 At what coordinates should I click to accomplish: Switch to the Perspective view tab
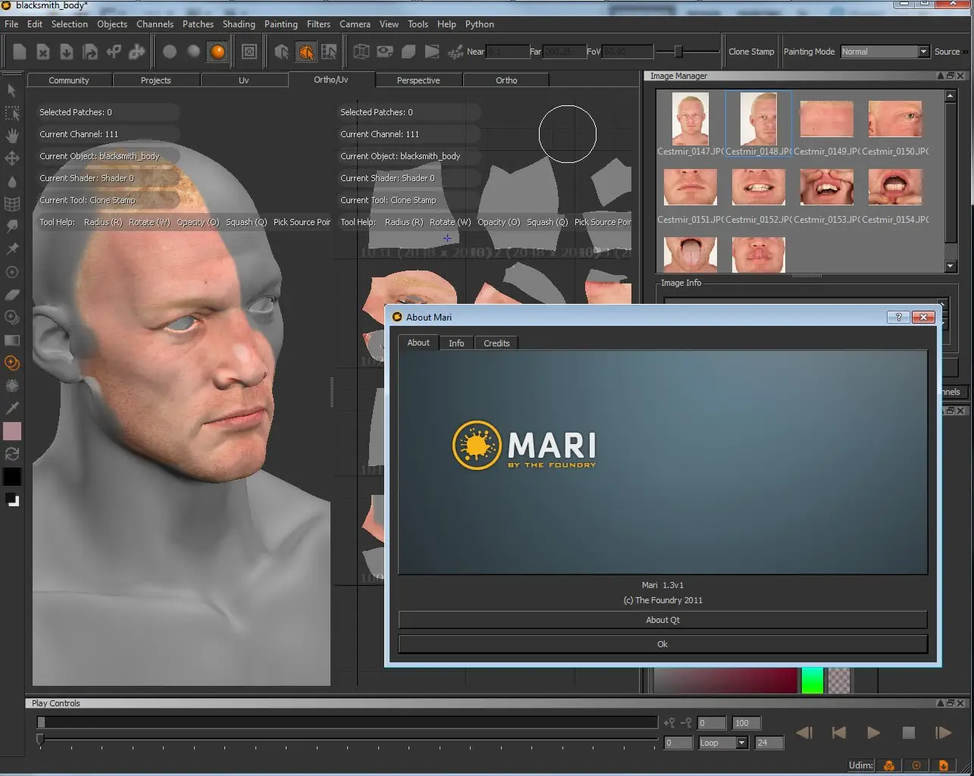point(418,80)
